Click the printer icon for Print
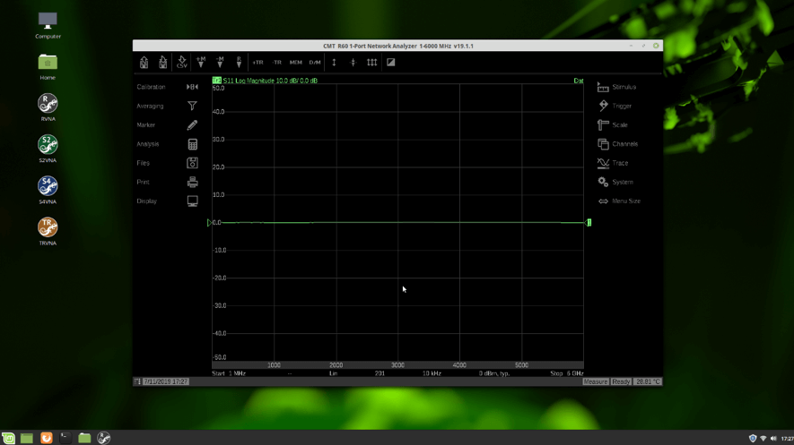 tap(192, 182)
